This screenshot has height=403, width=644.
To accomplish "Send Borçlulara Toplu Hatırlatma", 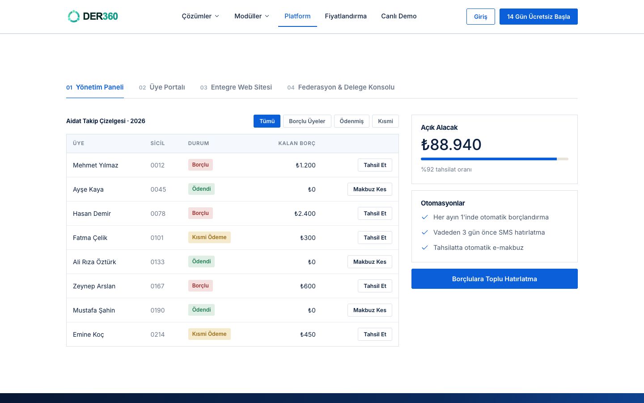I will [495, 279].
